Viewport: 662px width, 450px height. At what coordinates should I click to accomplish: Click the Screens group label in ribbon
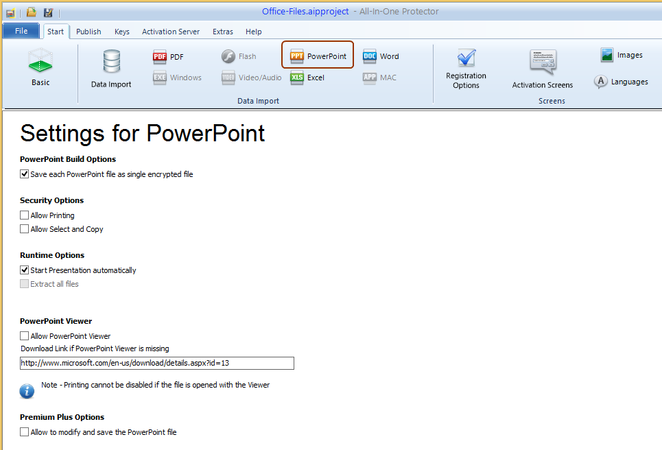pos(552,101)
